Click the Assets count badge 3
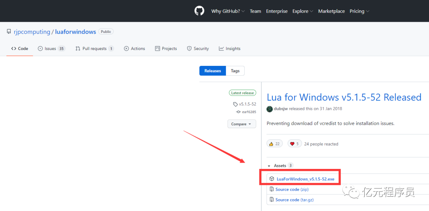The width and height of the screenshot is (429, 211). [290, 166]
